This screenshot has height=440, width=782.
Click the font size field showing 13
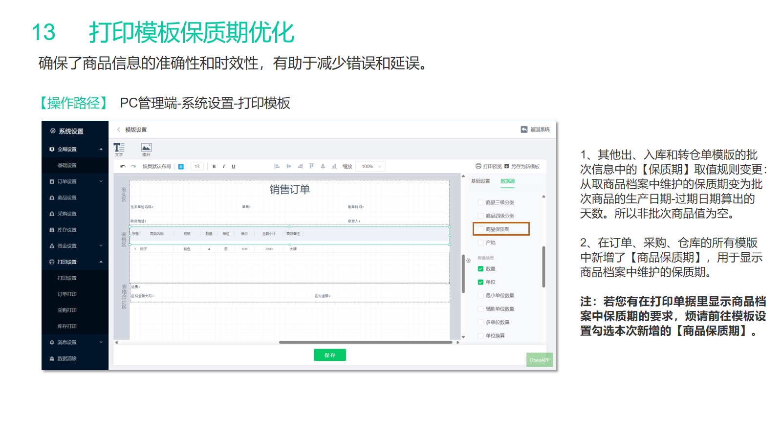click(197, 167)
